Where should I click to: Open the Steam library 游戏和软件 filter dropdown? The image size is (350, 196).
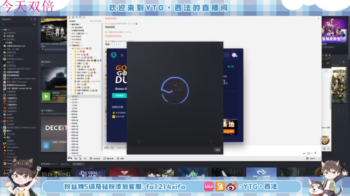coord(15,19)
